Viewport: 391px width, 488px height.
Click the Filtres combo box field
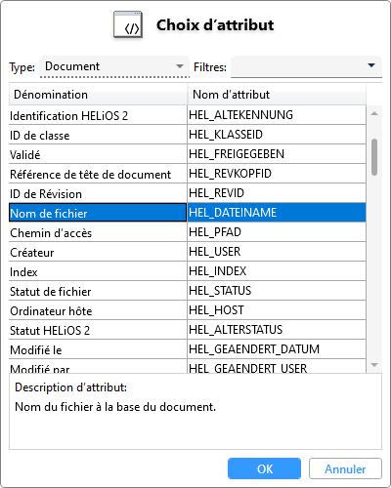point(306,66)
